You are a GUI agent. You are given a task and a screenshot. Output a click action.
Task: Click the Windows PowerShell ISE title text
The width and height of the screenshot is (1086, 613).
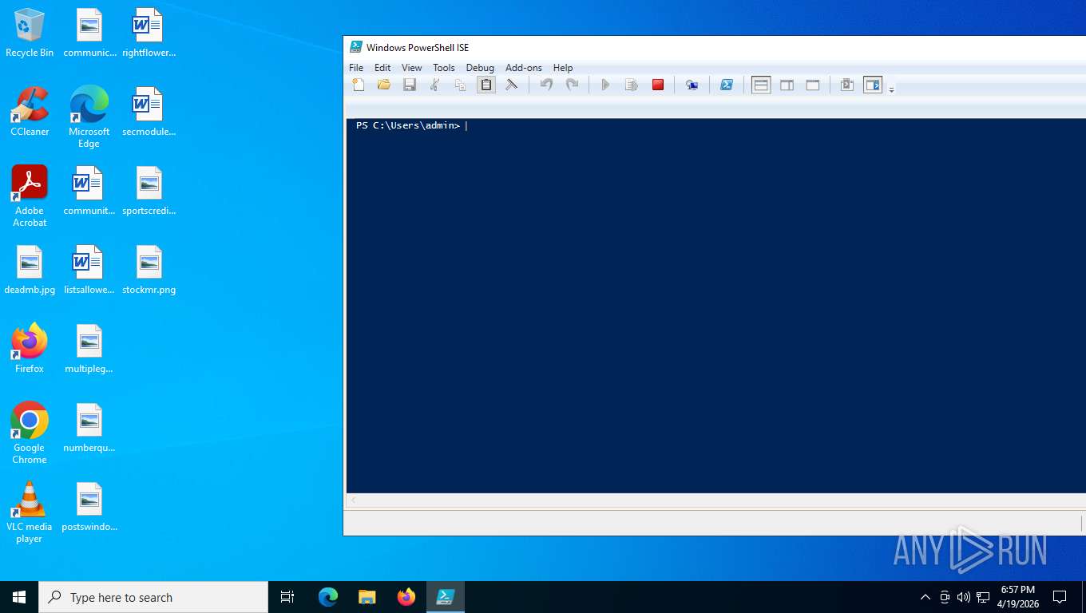418,48
